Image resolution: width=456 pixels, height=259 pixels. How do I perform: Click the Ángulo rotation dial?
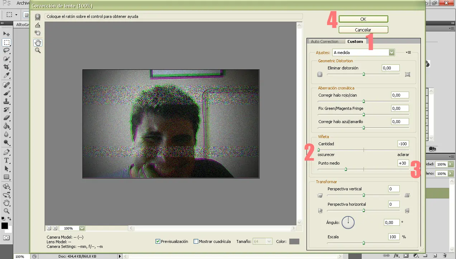coord(348,223)
